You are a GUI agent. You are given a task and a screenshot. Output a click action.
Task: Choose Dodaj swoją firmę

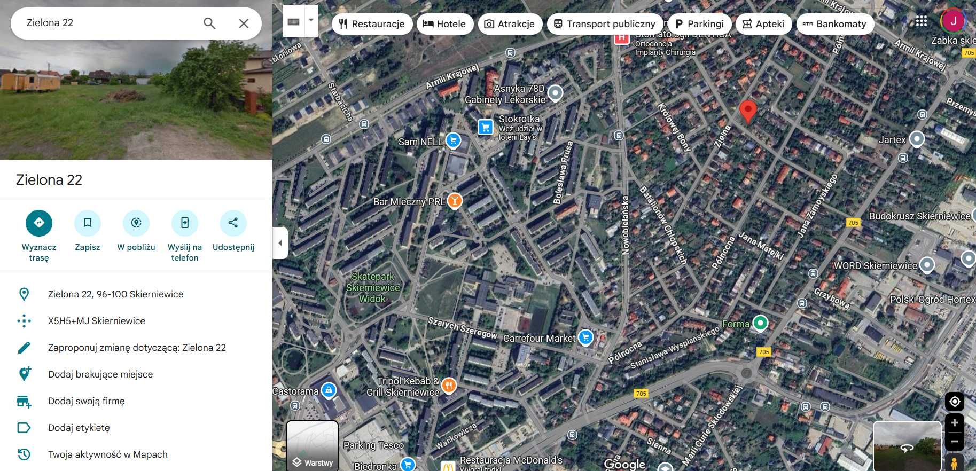point(136,401)
